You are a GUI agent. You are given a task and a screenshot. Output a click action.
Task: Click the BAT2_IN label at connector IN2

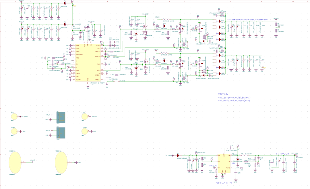[48, 130]
